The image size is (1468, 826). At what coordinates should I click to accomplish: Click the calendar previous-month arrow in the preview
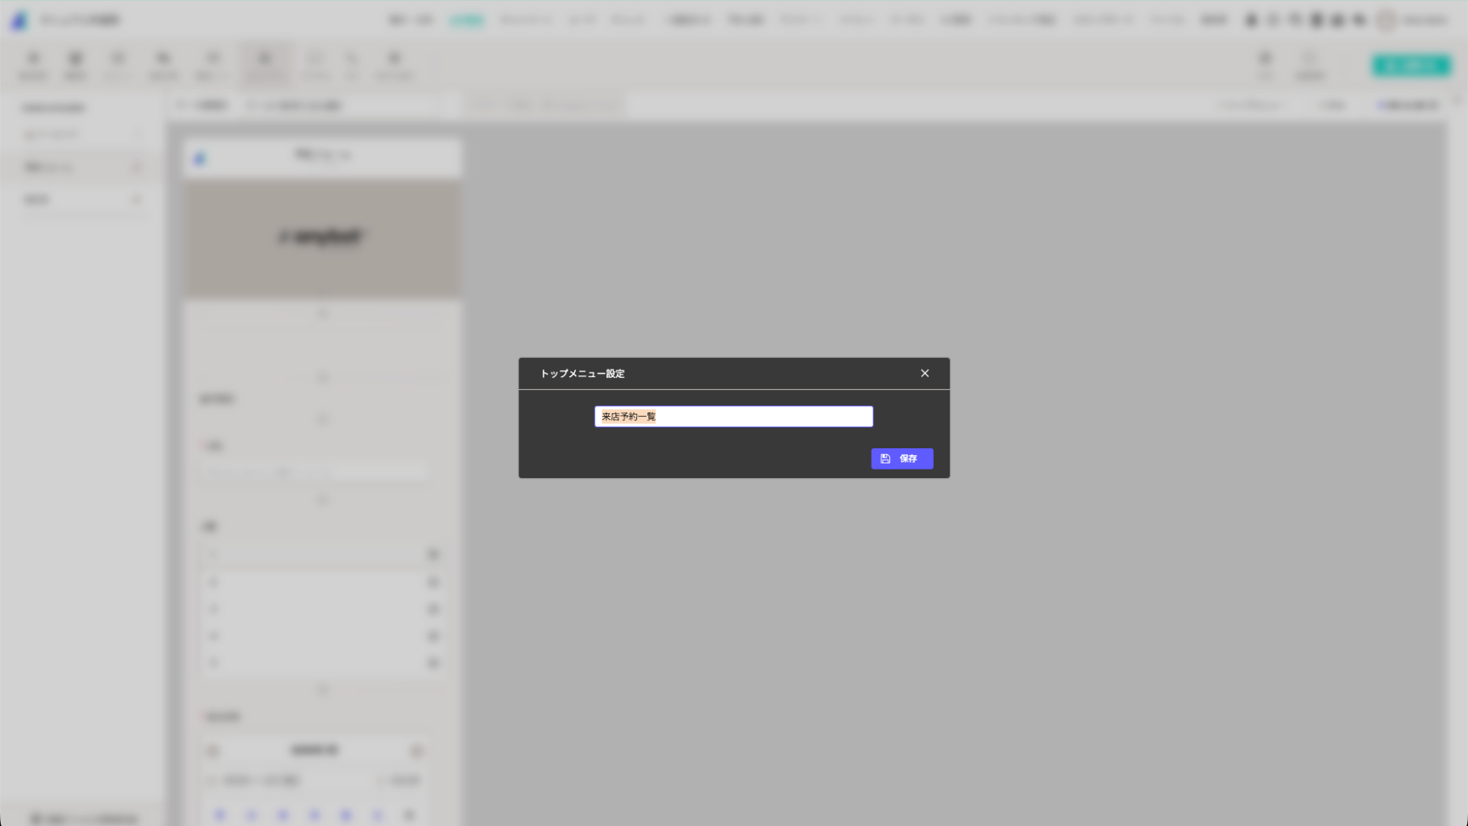tap(213, 751)
